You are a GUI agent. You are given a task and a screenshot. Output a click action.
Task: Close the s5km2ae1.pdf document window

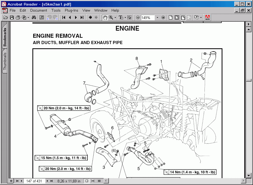click(x=249, y=11)
